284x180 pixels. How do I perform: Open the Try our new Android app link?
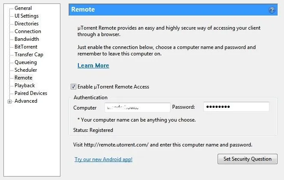103,159
